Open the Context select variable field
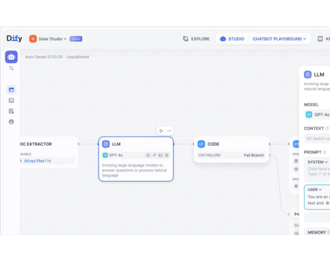Screen dimensions: 330x261 [x=317, y=138]
